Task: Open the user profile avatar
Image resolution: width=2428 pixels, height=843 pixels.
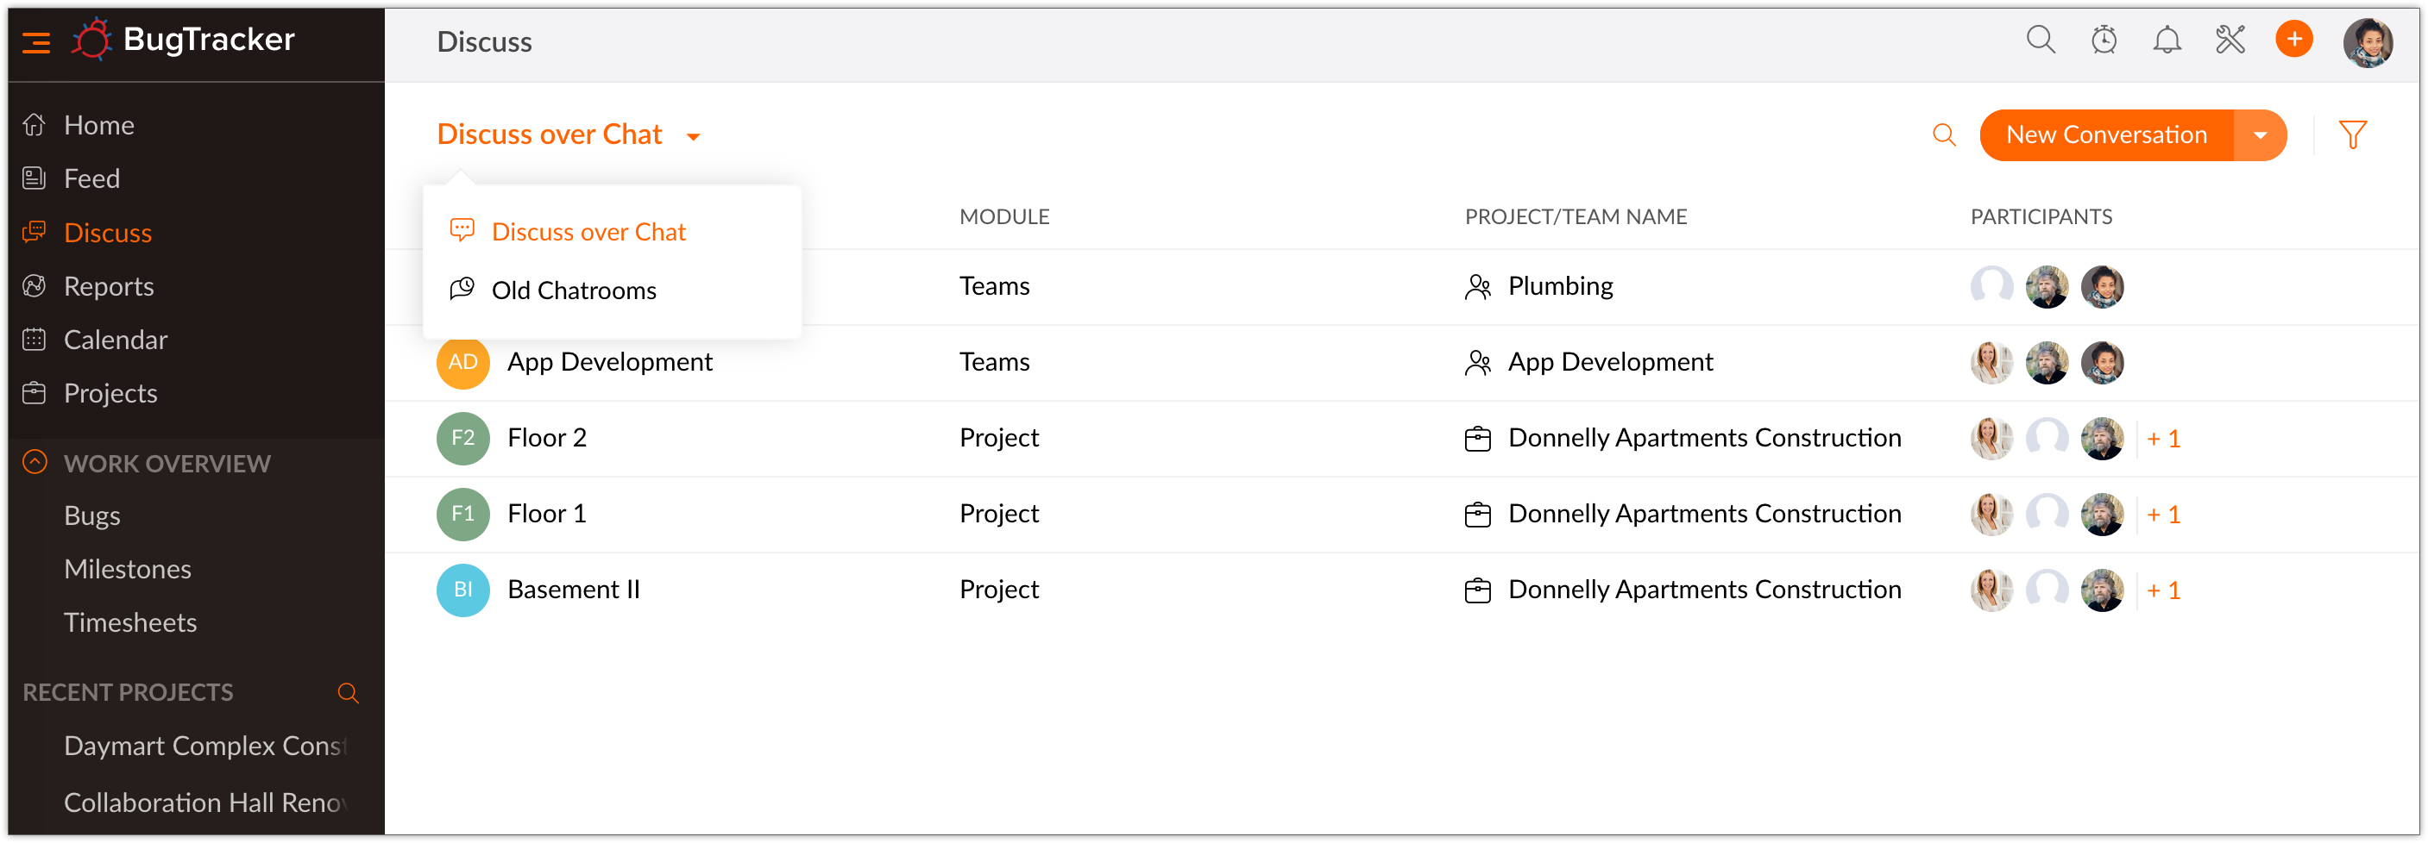Action: click(2368, 42)
